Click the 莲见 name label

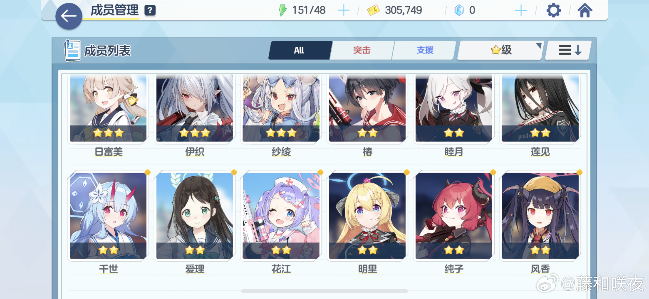click(540, 152)
